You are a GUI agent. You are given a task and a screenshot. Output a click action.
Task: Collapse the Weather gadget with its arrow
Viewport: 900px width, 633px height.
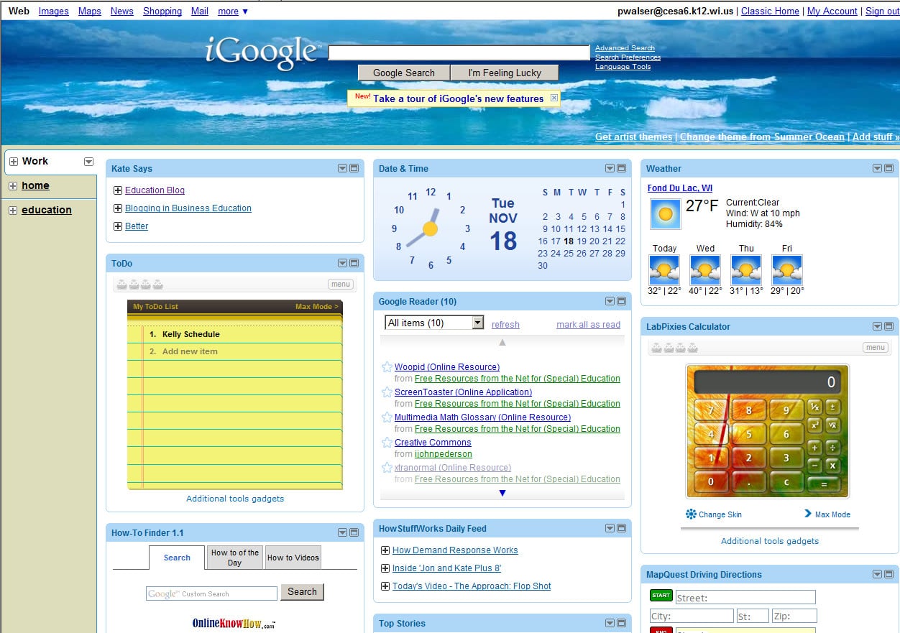[877, 167]
